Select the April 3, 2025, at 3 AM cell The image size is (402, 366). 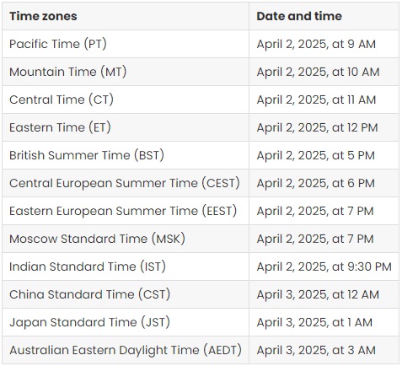point(324,350)
